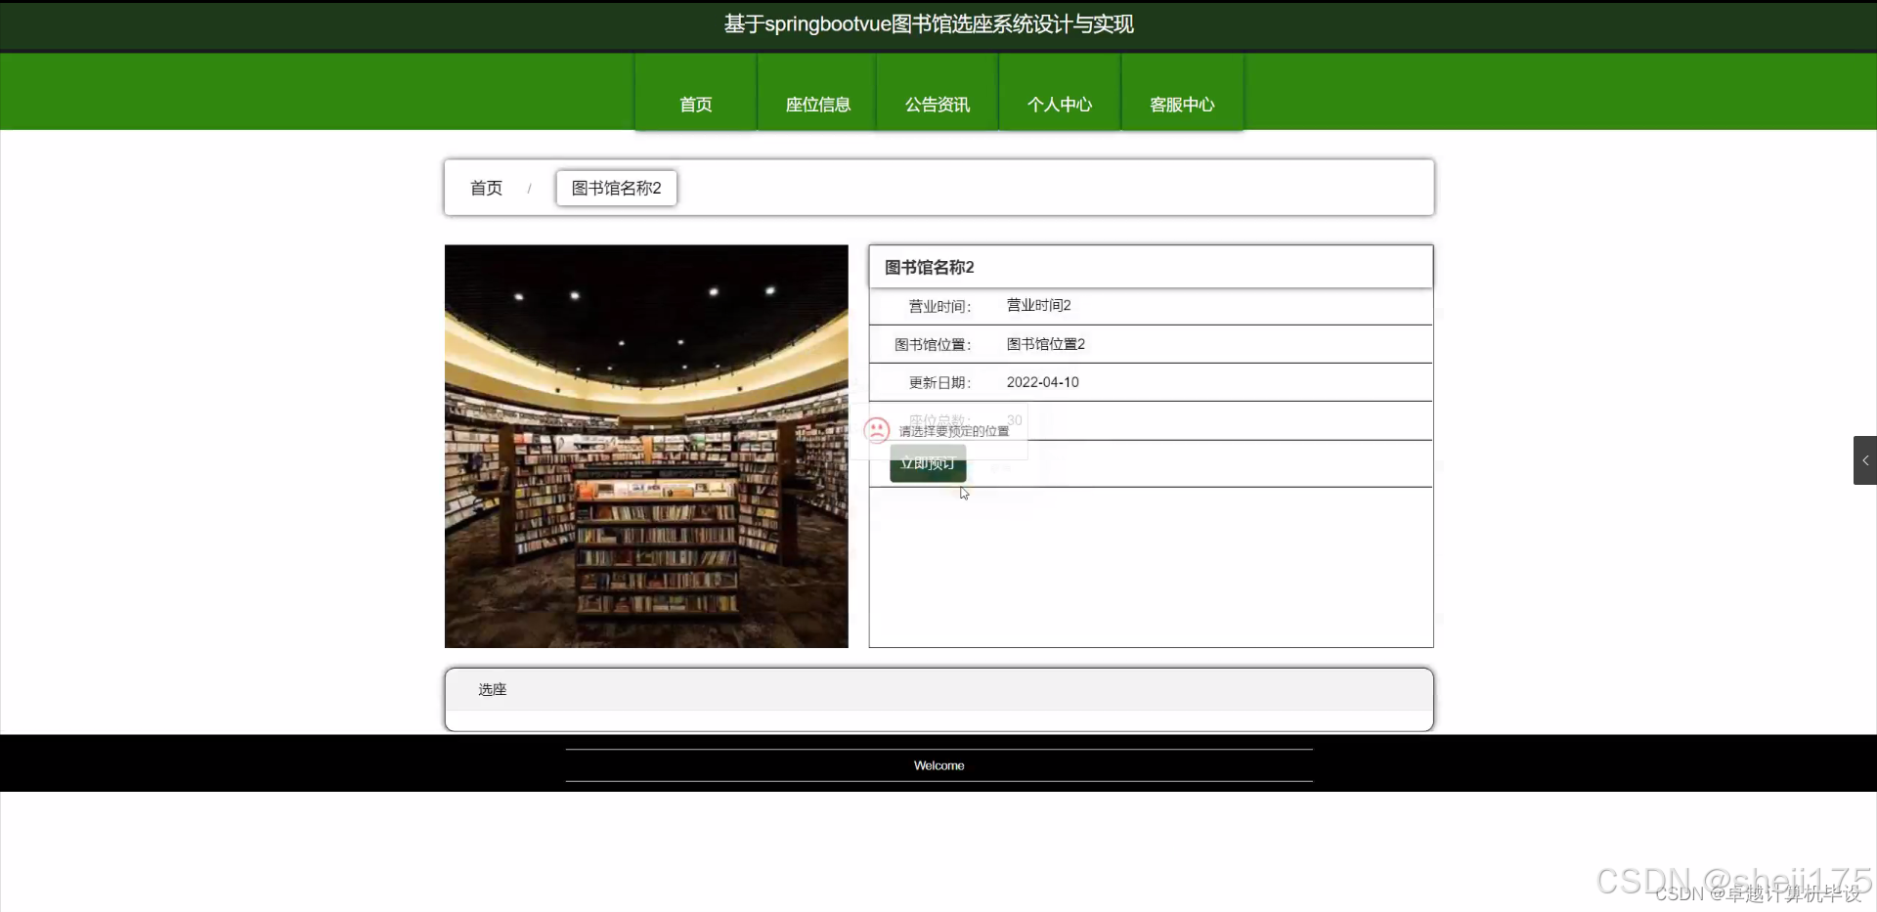Click the 图书馆位置2 value

[1045, 344]
